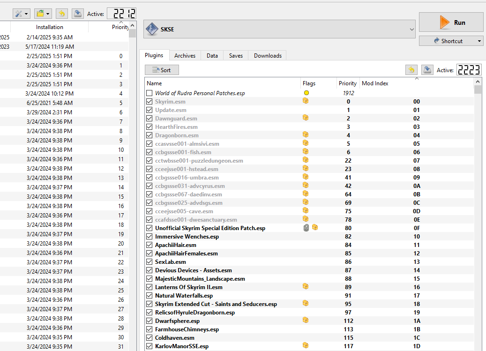Image resolution: width=486 pixels, height=351 pixels.
Task: Click the archive flag for cceejsse005-cave.esm
Action: pos(306,211)
